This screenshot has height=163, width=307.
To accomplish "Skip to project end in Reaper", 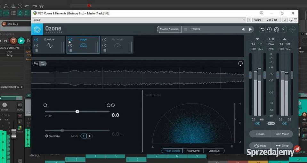I will (x=5, y=41).
